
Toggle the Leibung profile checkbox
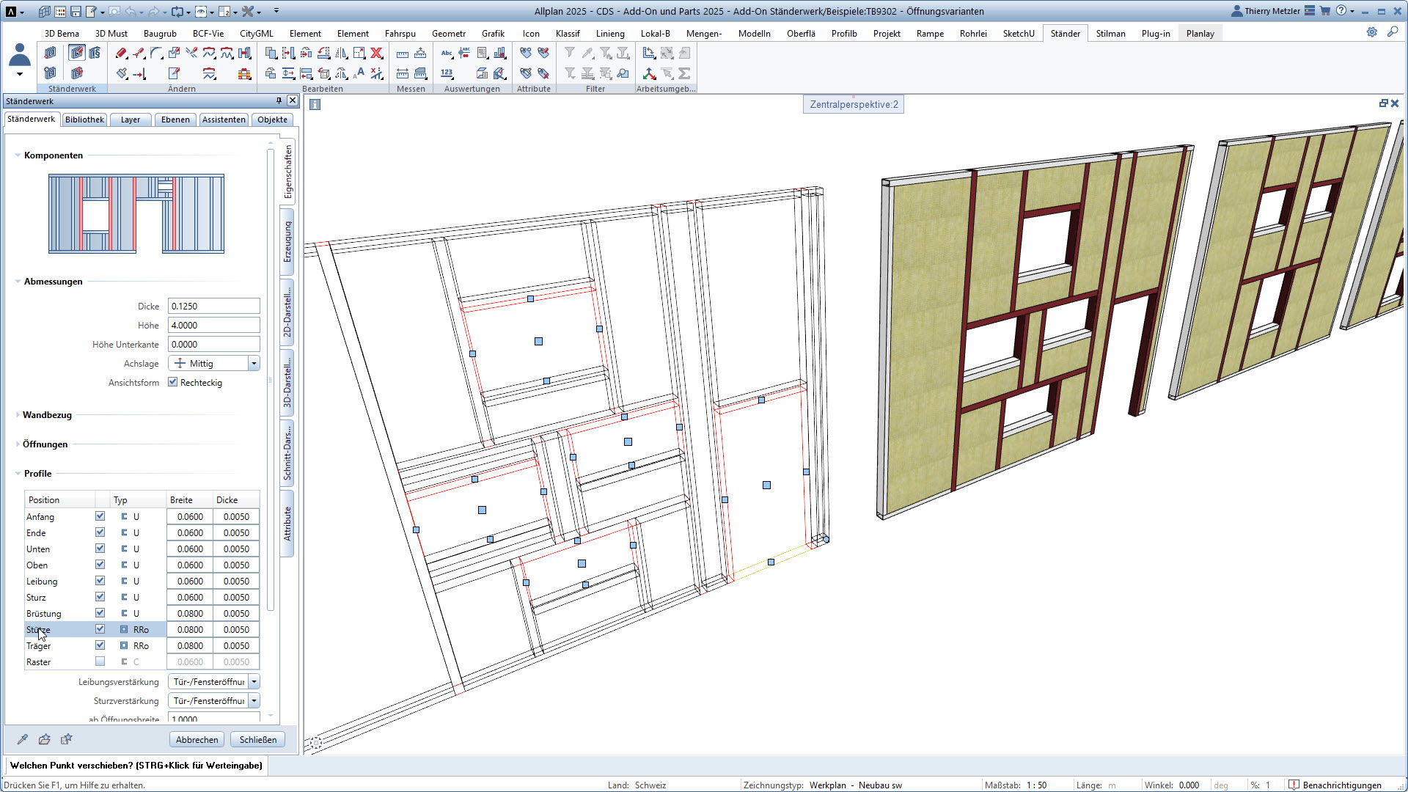100,581
